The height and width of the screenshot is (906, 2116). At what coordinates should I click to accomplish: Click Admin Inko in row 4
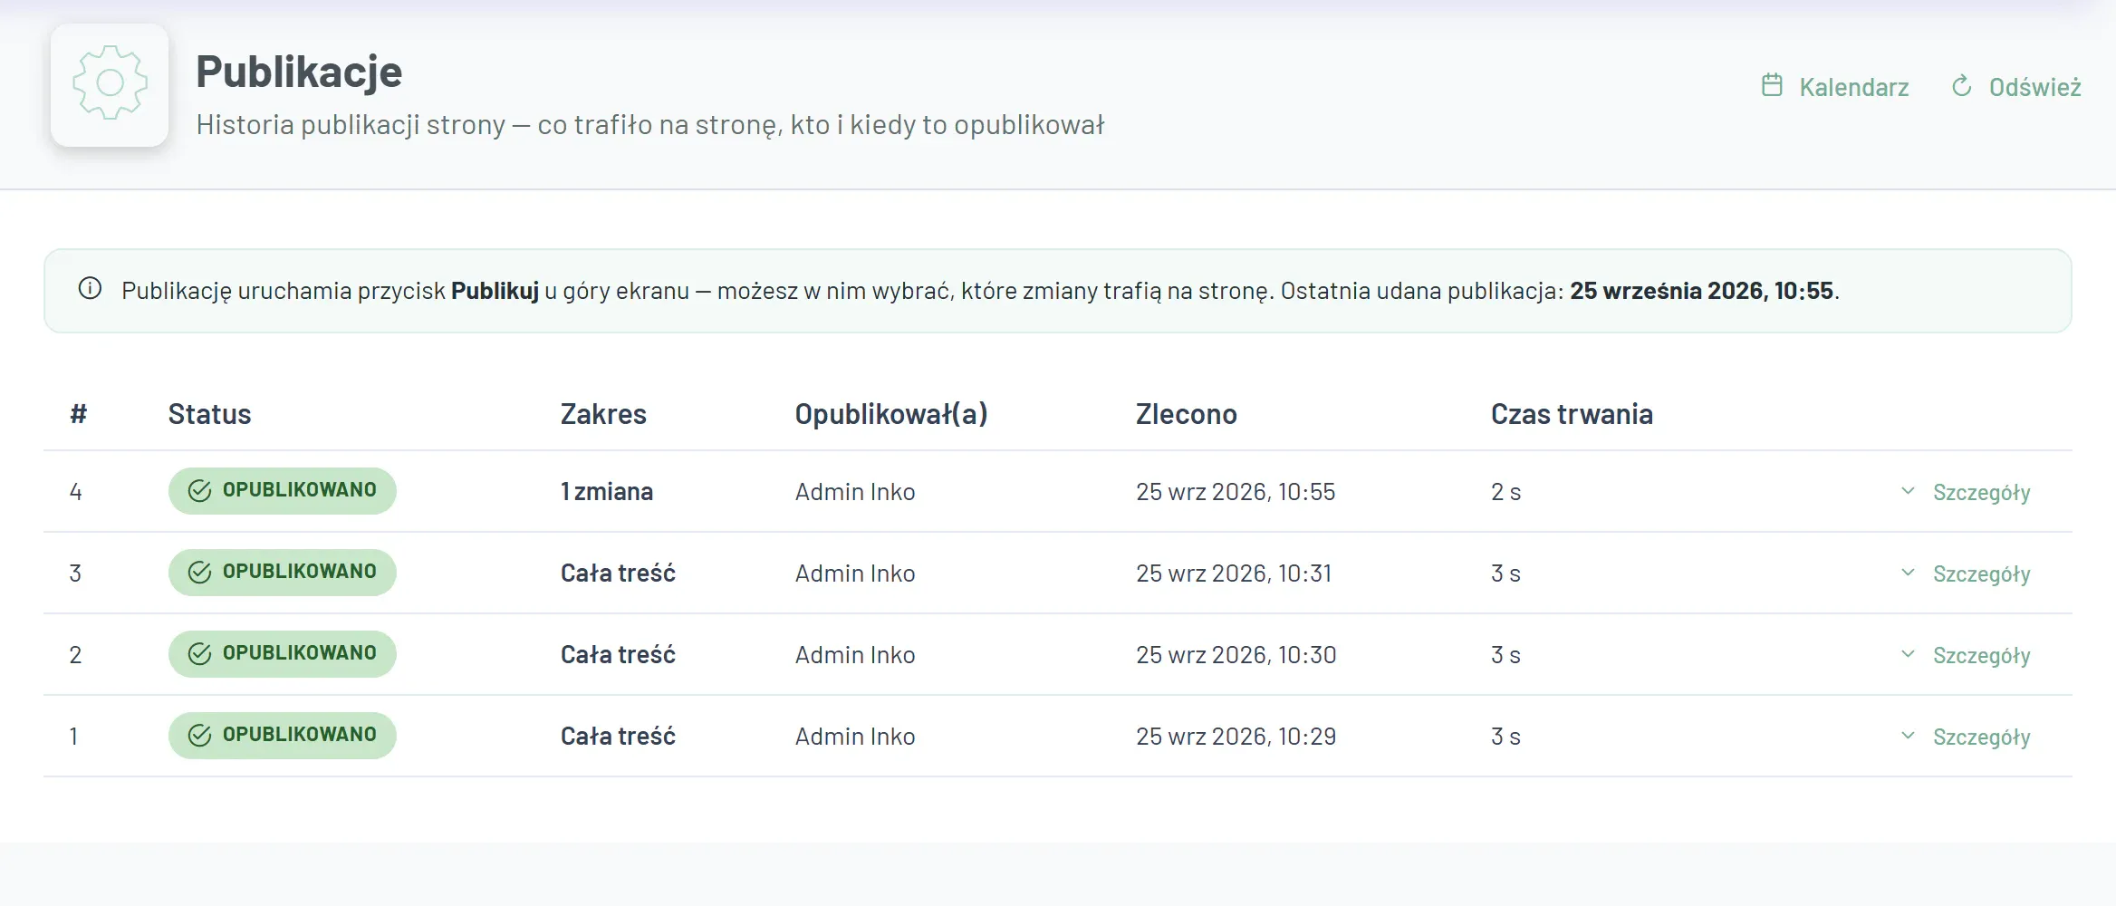(855, 492)
